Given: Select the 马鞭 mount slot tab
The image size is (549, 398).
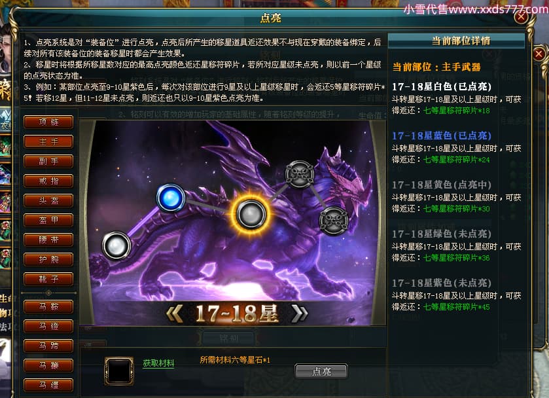Looking at the screenshot, I should [48, 365].
